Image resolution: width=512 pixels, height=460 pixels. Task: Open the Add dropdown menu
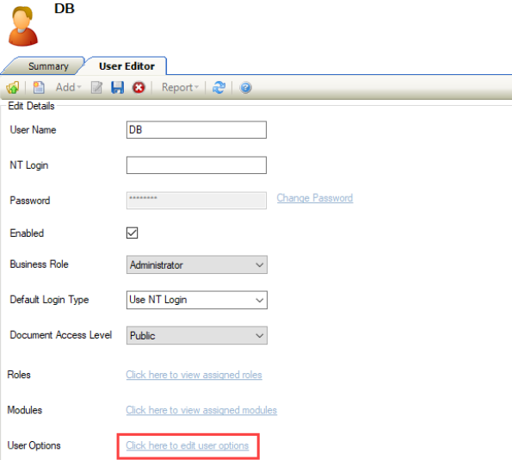pos(68,87)
